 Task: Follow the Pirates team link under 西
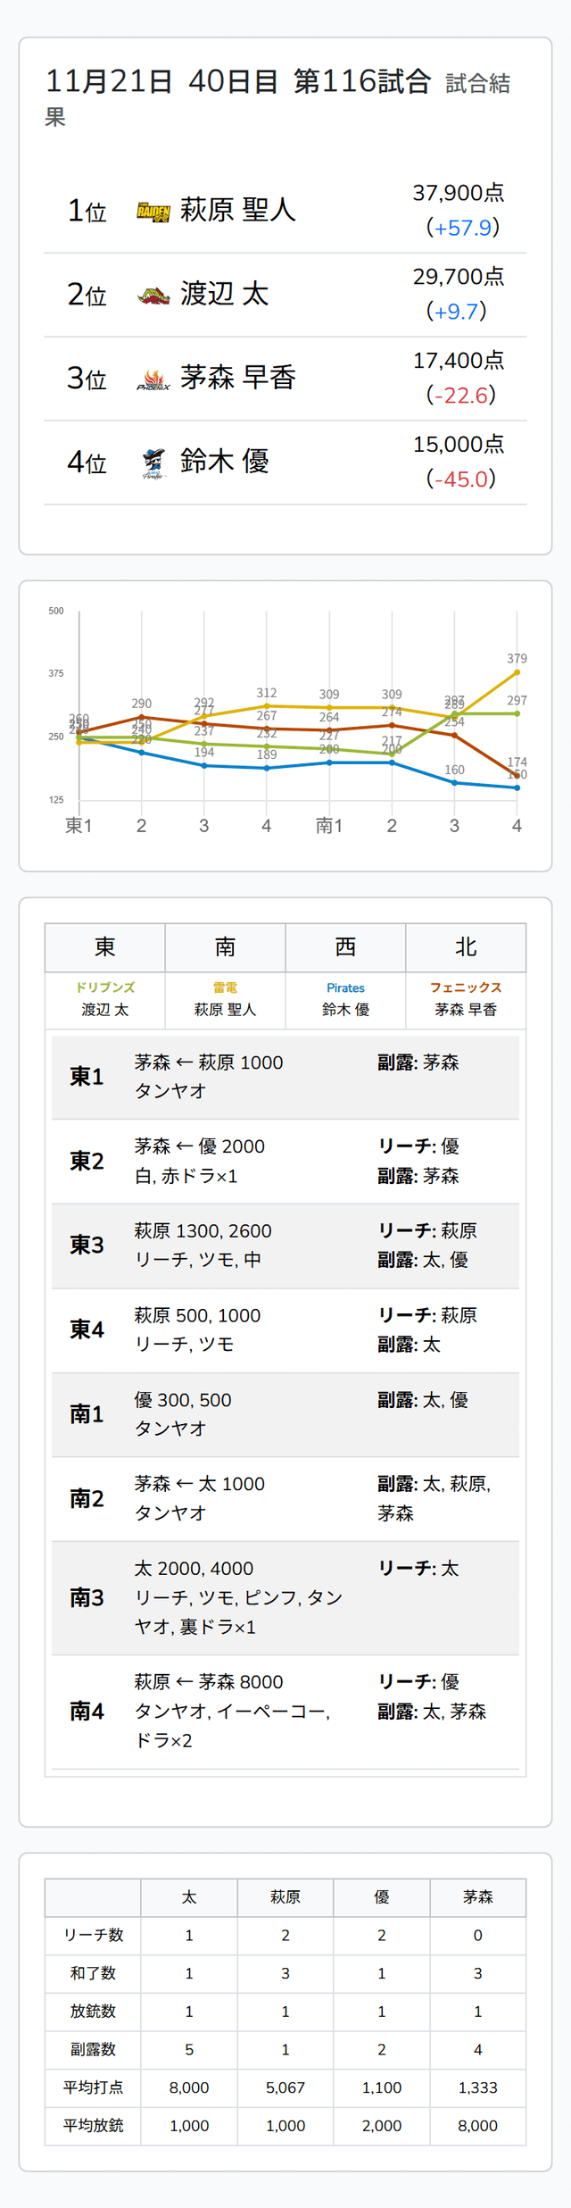point(345,987)
